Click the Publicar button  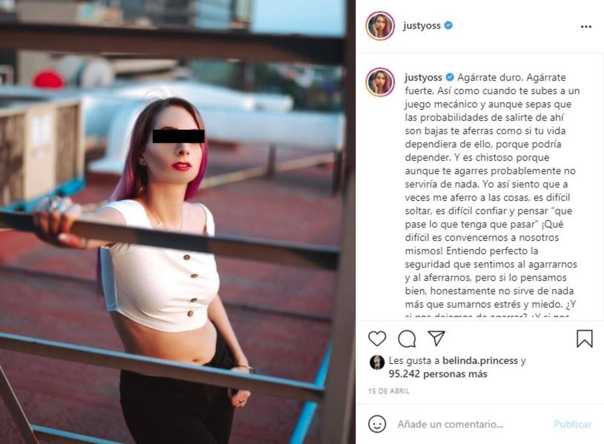pos(573,424)
